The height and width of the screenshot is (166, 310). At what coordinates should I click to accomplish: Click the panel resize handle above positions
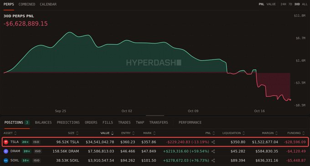click(x=155, y=115)
